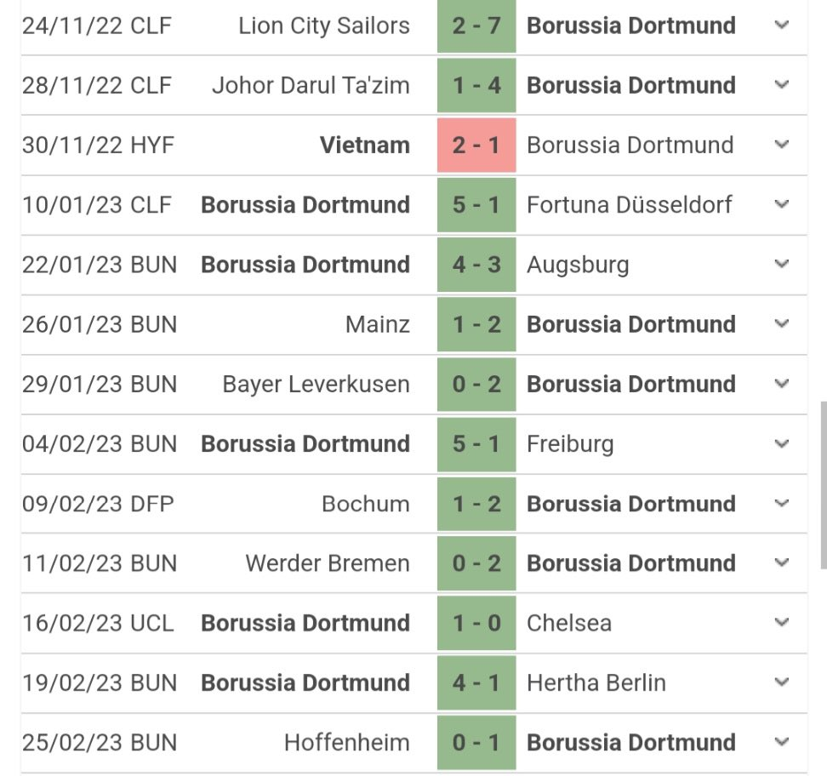This screenshot has height=776, width=827.
Task: Expand the Chelsea match row chevron
Action: 782,623
